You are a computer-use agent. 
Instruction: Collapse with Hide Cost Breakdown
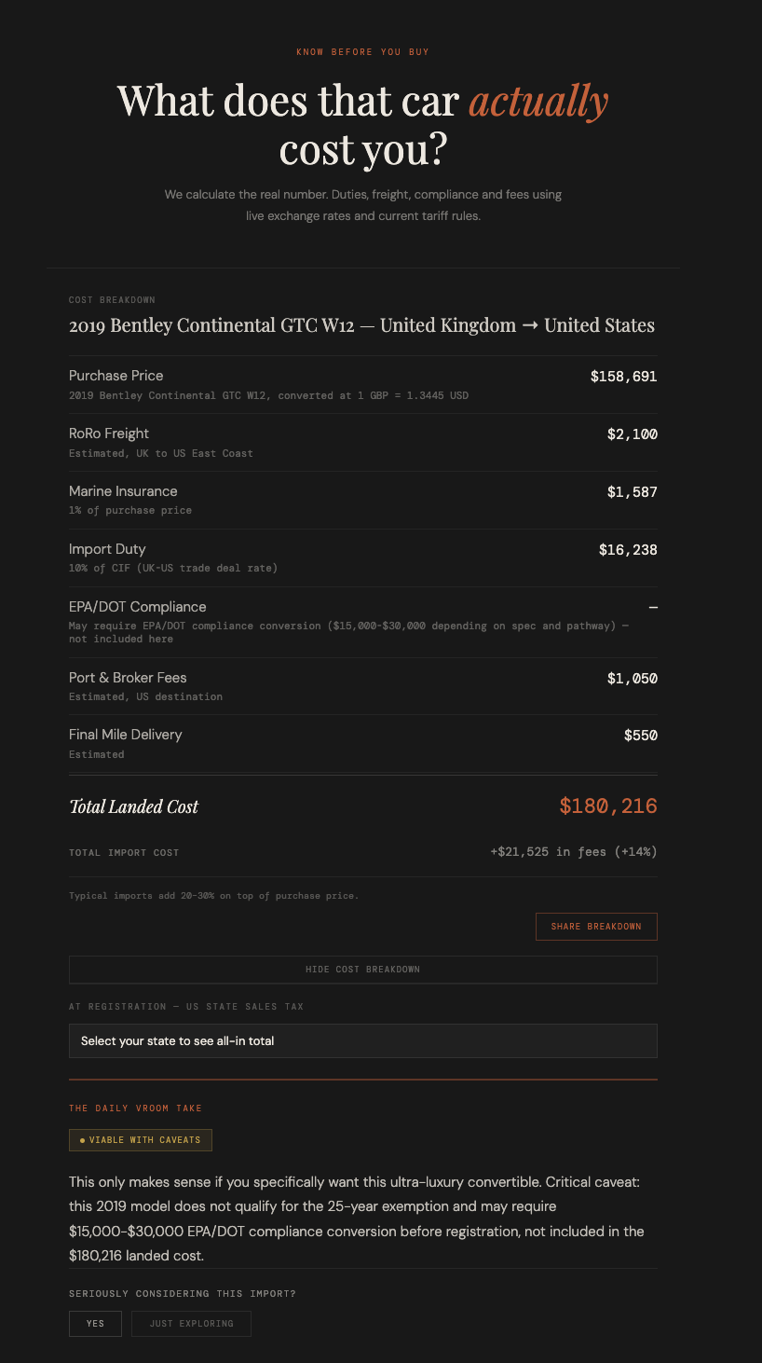[x=362, y=970]
